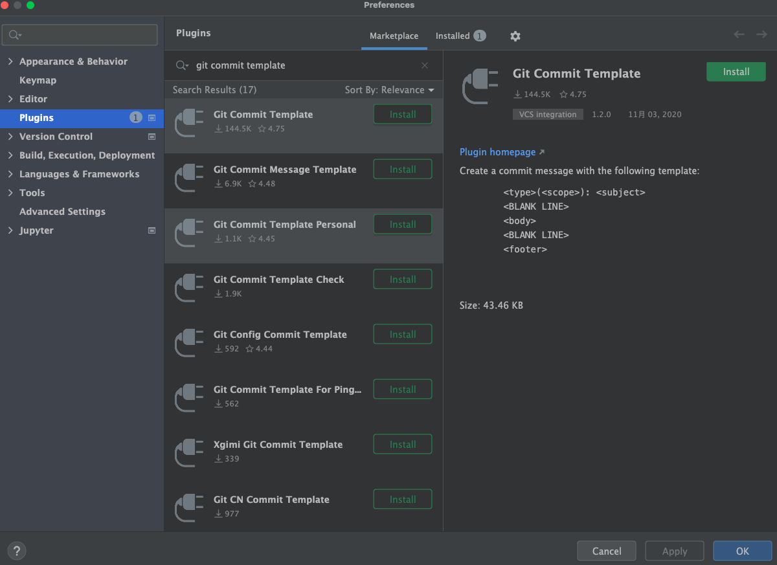This screenshot has height=565, width=777.
Task: Open the help question mark button
Action: point(17,551)
